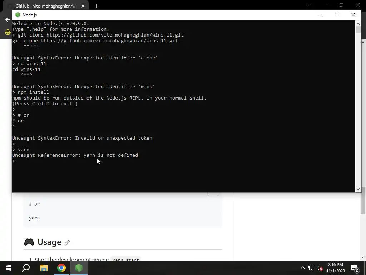Click the muted volume tray icon

click(x=320, y=268)
